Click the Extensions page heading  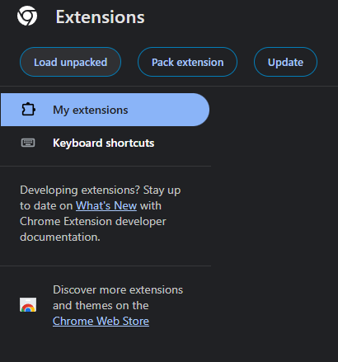tap(101, 17)
